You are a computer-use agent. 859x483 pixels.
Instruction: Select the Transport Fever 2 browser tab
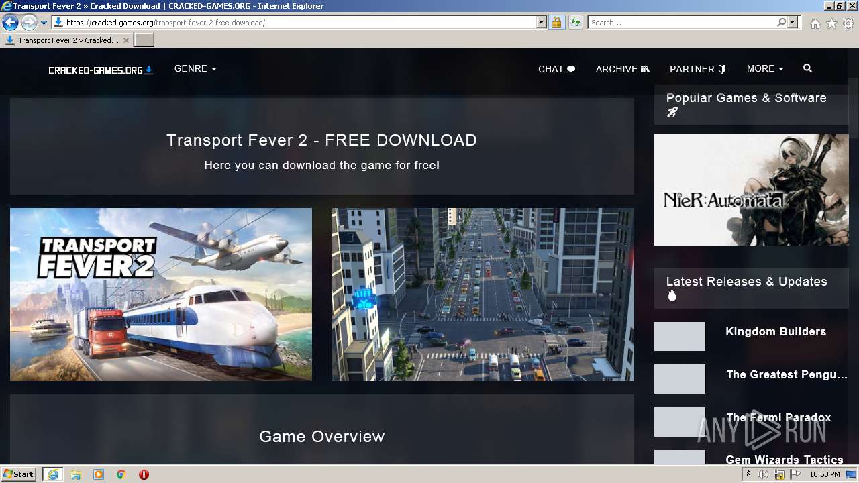click(67, 40)
